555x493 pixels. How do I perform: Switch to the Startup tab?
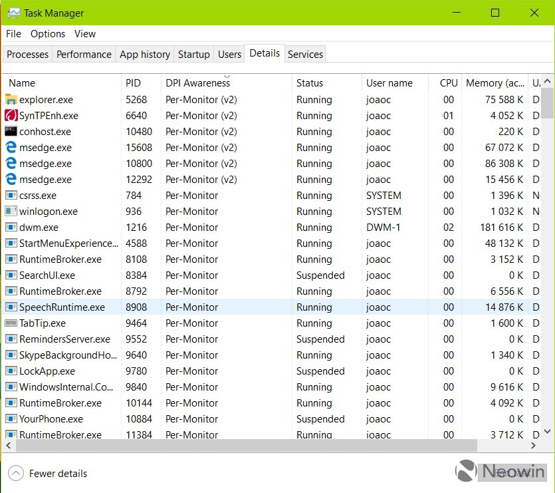tap(194, 55)
